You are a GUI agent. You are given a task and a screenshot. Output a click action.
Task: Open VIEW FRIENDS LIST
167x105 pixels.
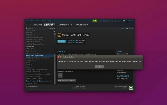[x=121, y=86]
